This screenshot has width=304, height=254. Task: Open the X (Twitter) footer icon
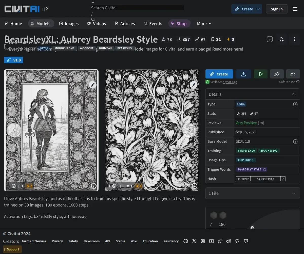[194, 241]
